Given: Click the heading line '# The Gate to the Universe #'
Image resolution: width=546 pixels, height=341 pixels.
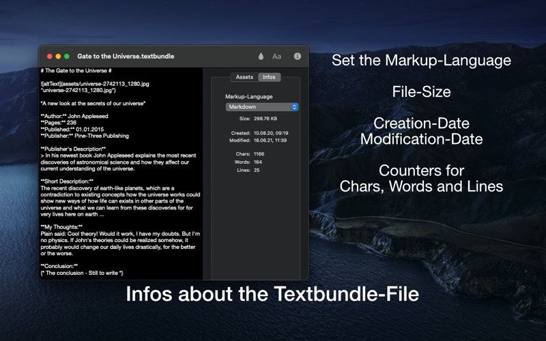Looking at the screenshot, I should (76, 71).
